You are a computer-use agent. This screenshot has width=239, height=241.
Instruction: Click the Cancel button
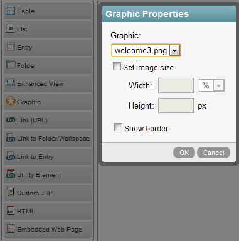pos(214,153)
